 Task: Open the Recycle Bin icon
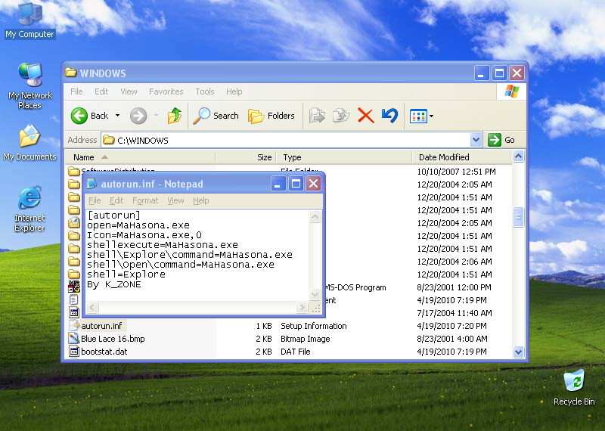tap(574, 387)
